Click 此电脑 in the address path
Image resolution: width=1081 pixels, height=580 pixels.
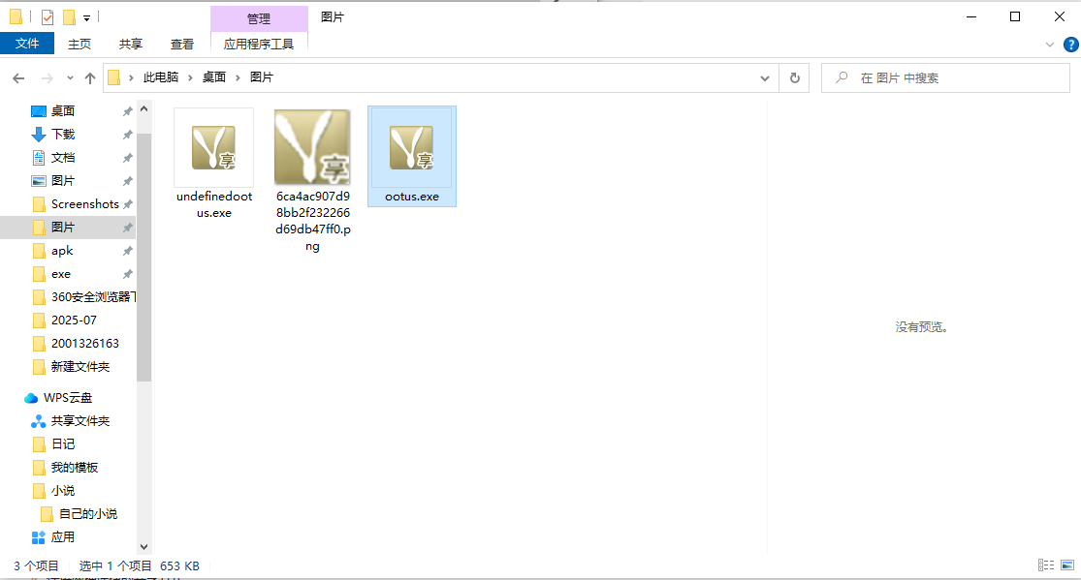(161, 77)
